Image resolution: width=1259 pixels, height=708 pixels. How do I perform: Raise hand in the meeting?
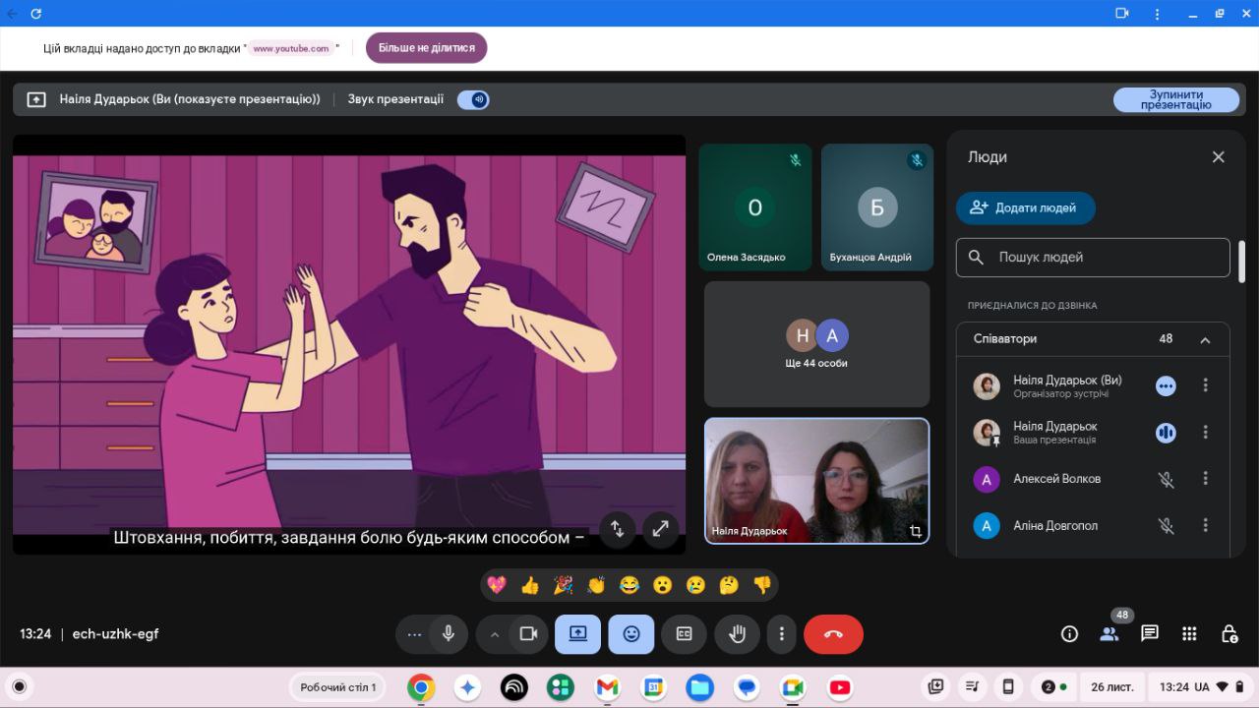pyautogui.click(x=737, y=634)
